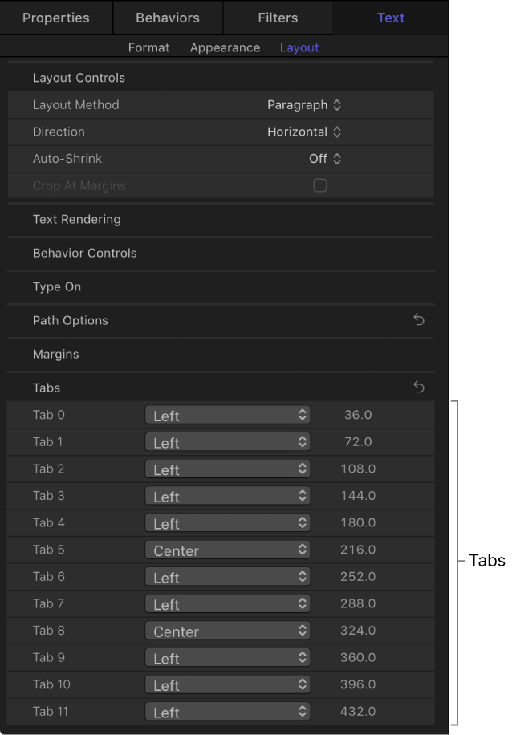Change the Auto-Shrink setting from Off
512x735 pixels.
click(x=325, y=158)
